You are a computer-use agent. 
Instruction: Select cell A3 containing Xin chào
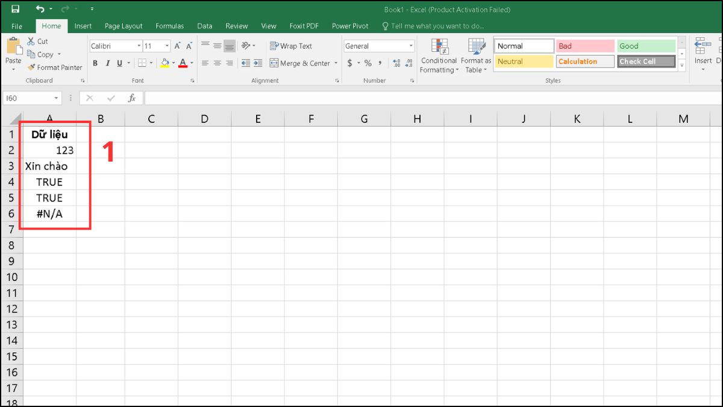pos(48,166)
